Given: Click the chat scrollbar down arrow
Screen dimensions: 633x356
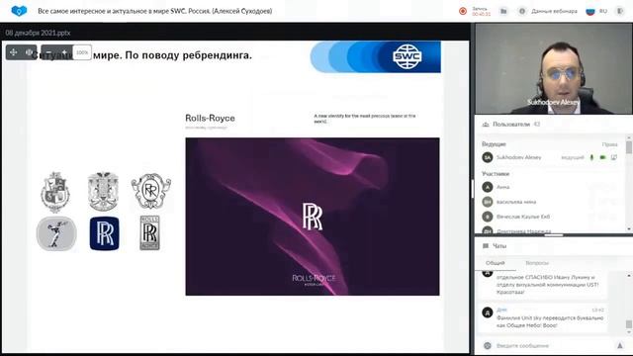Looking at the screenshot, I should (629, 332).
